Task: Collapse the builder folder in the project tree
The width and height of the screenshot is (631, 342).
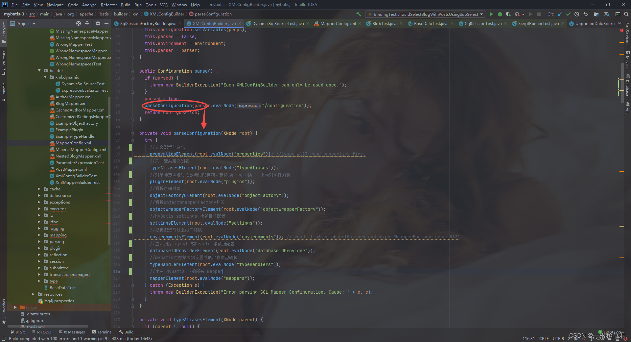Action: pyautogui.click(x=39, y=70)
